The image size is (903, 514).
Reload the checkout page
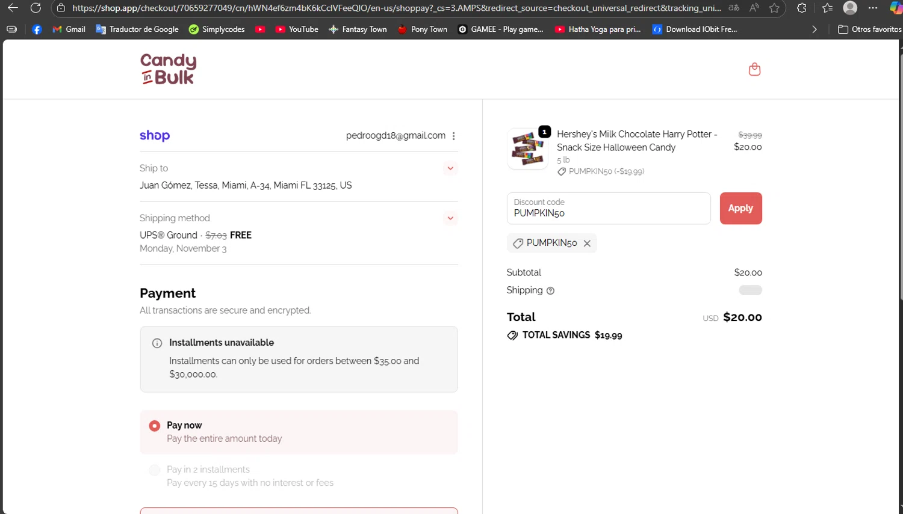pos(36,8)
